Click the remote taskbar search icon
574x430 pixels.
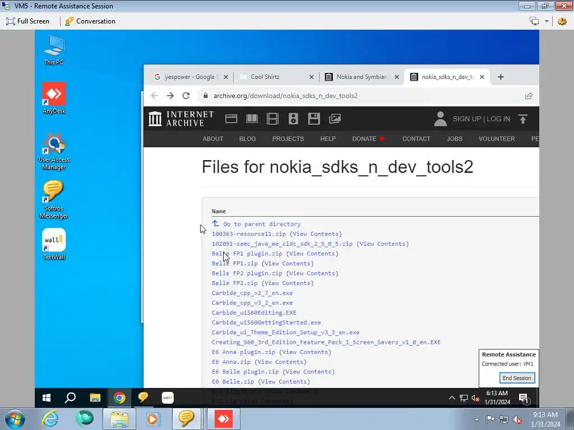[x=70, y=398]
